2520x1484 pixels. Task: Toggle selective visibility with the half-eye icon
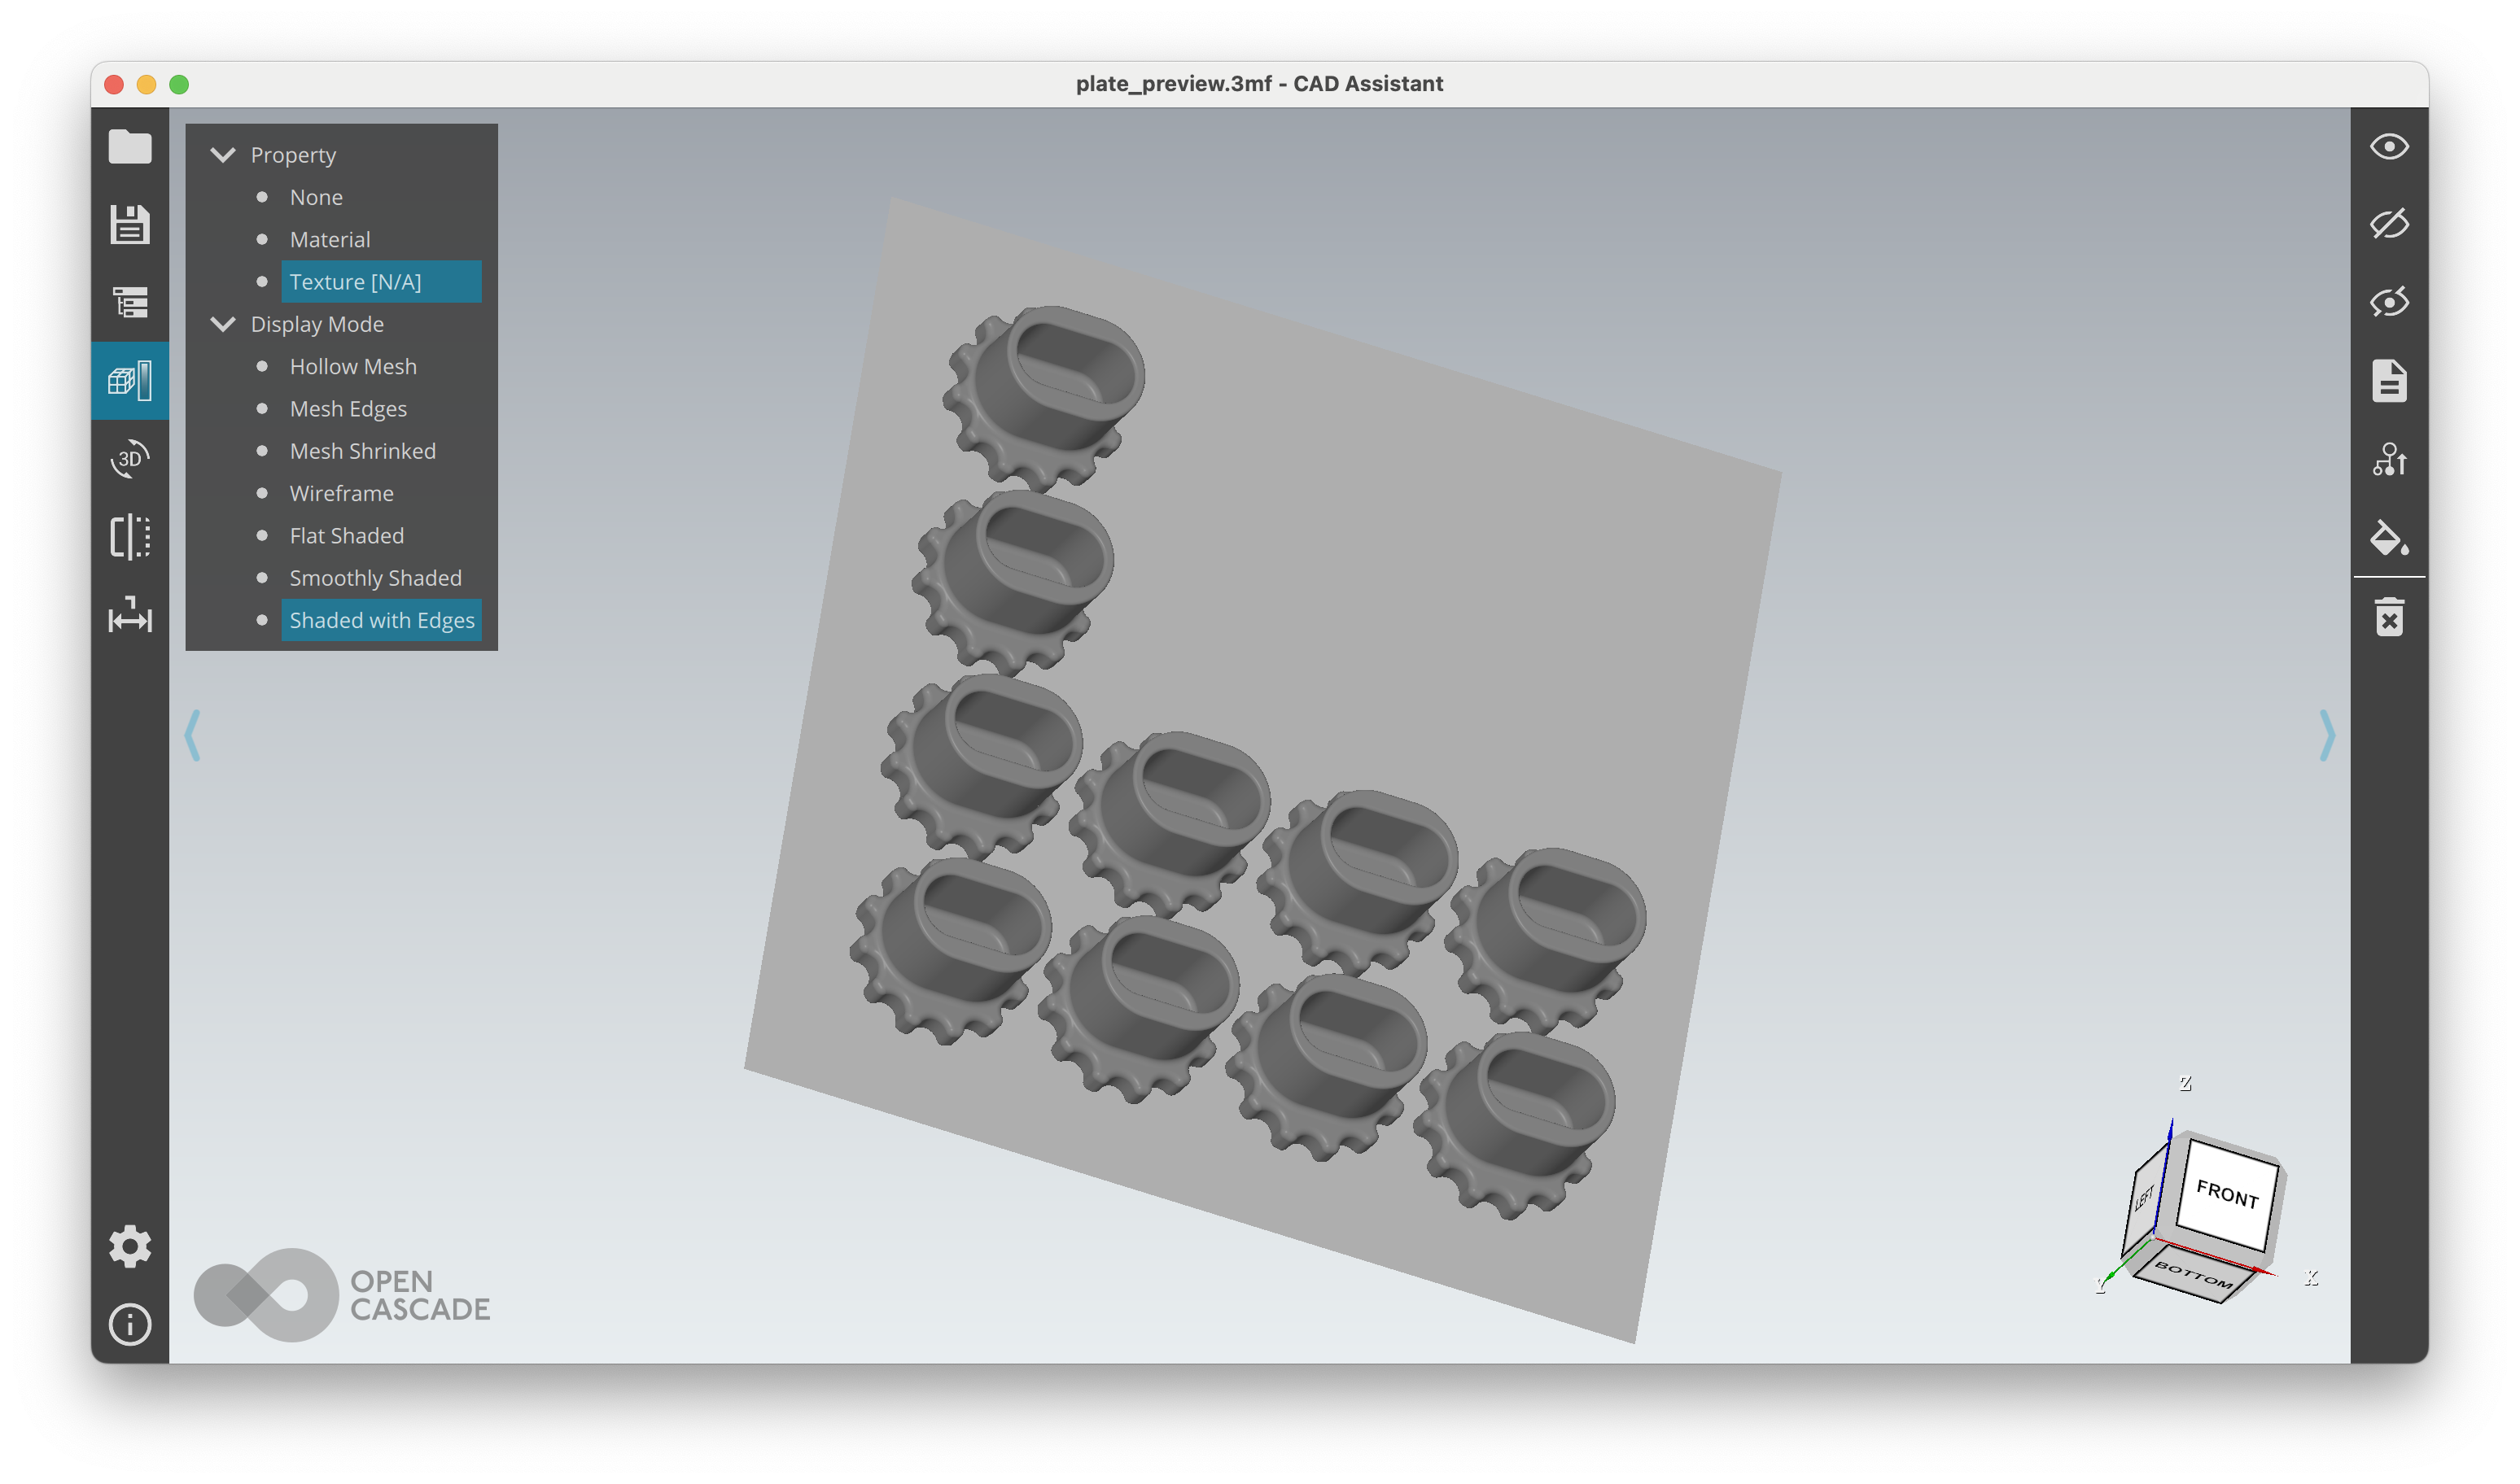[x=2391, y=302]
